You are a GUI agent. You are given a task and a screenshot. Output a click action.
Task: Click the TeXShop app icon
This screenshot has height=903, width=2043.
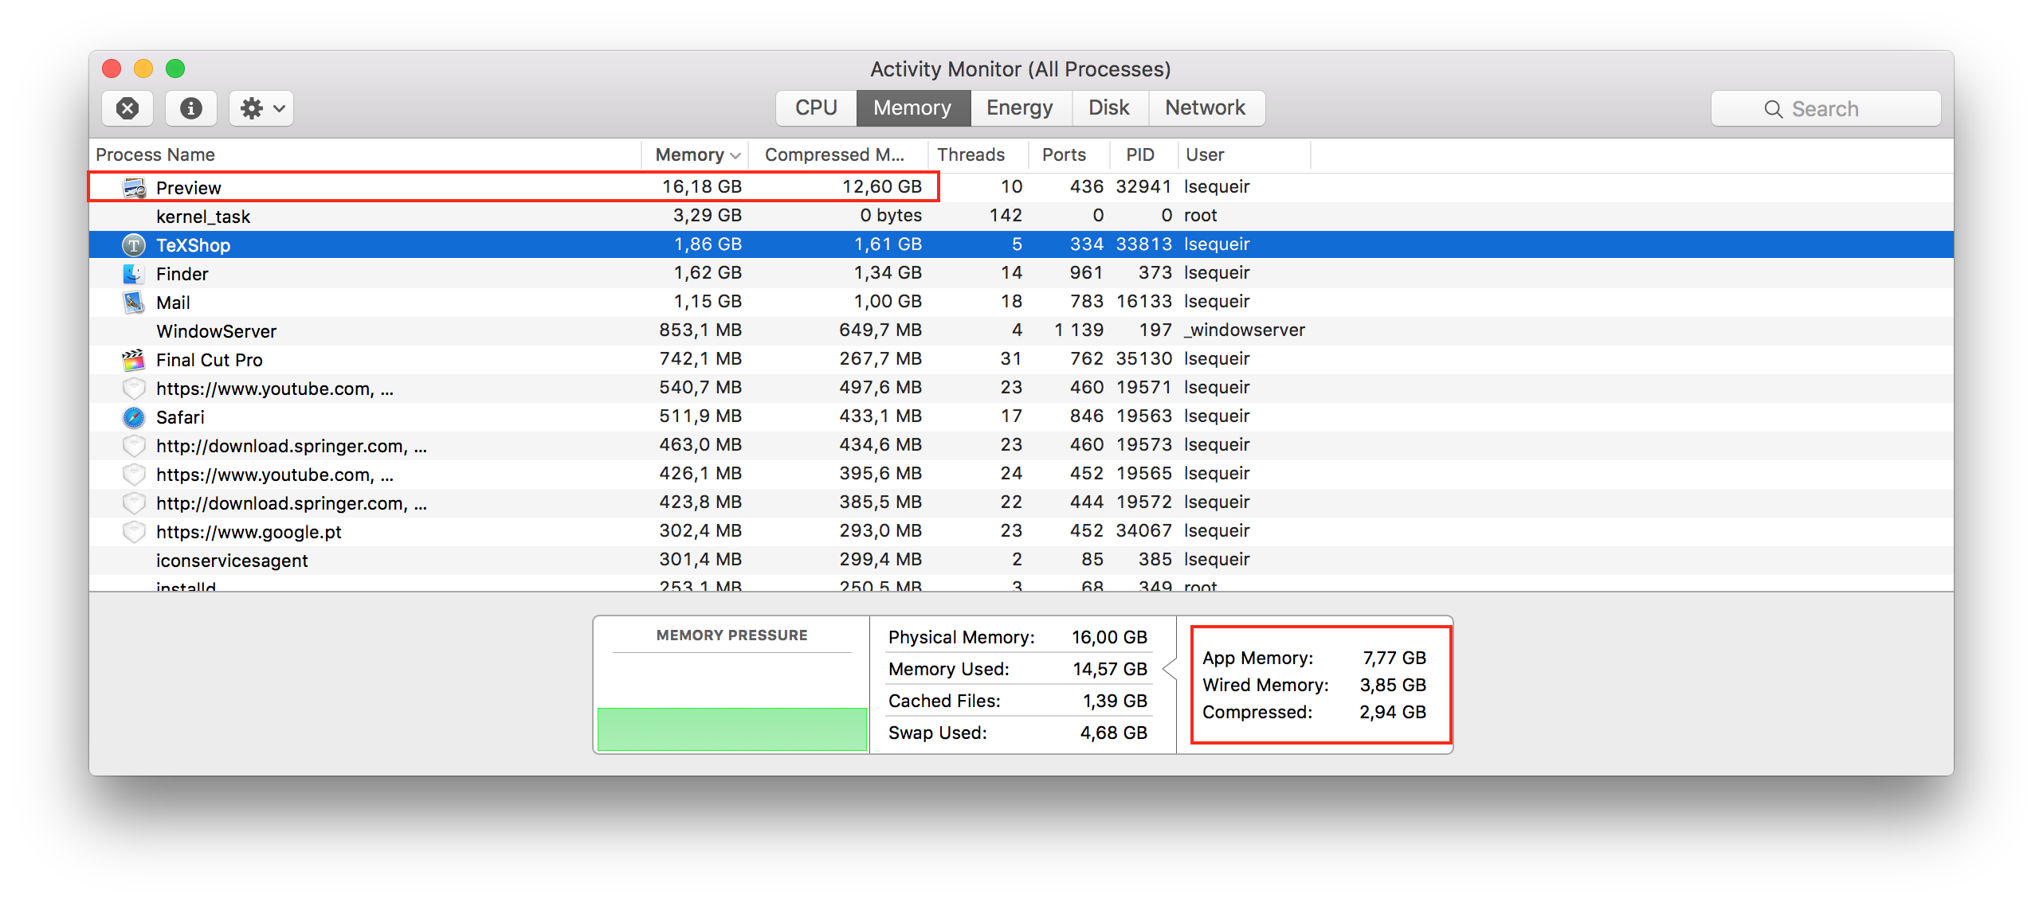click(x=134, y=245)
